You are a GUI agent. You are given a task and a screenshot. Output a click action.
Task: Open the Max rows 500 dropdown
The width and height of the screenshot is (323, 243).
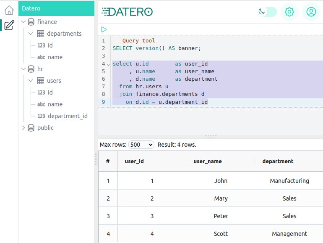tap(141, 145)
